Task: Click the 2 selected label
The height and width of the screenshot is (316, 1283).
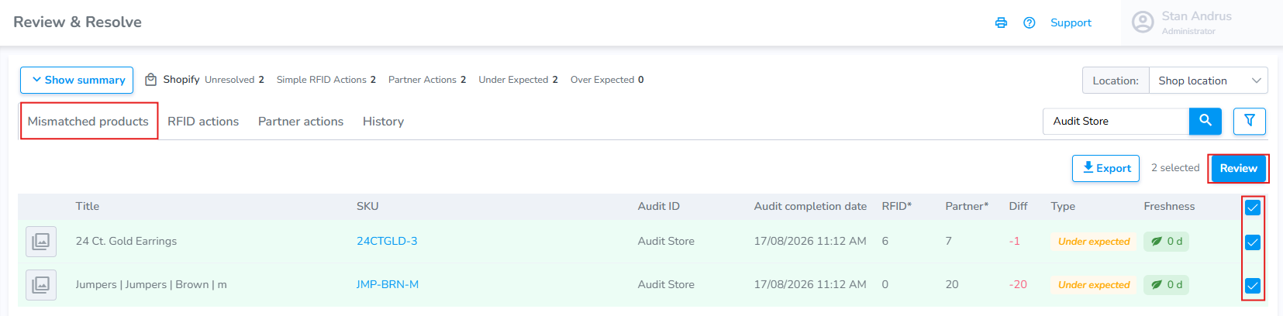Action: (1175, 168)
